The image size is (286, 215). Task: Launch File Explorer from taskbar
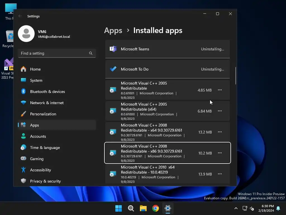point(143,208)
